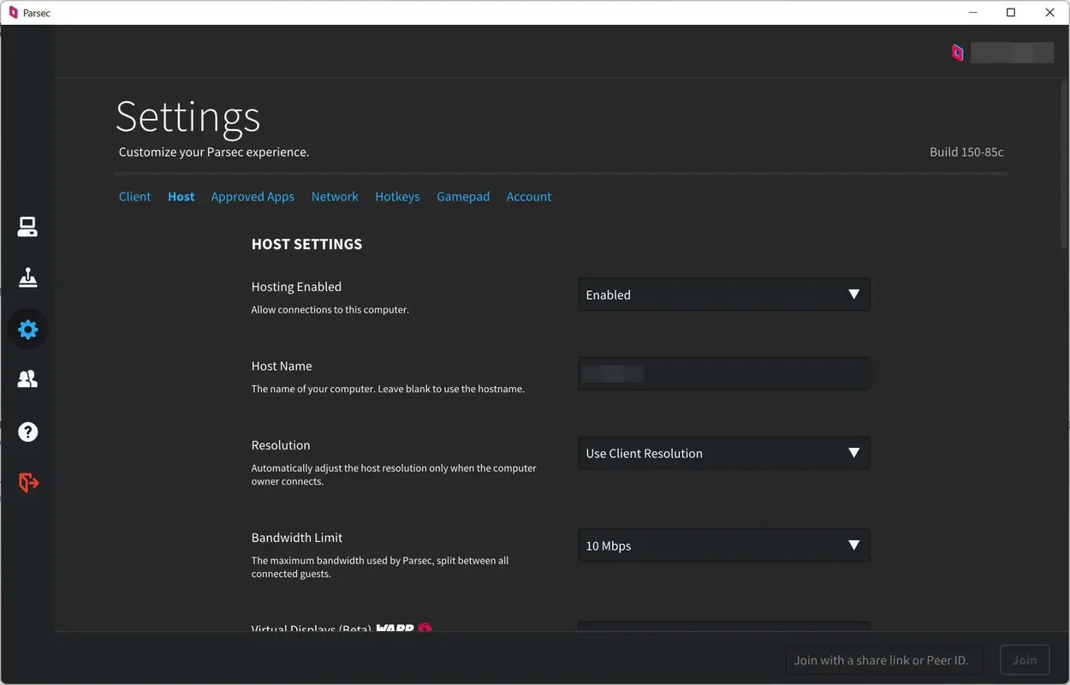Select the Arcade joystick icon
The image size is (1070, 685).
tap(27, 277)
